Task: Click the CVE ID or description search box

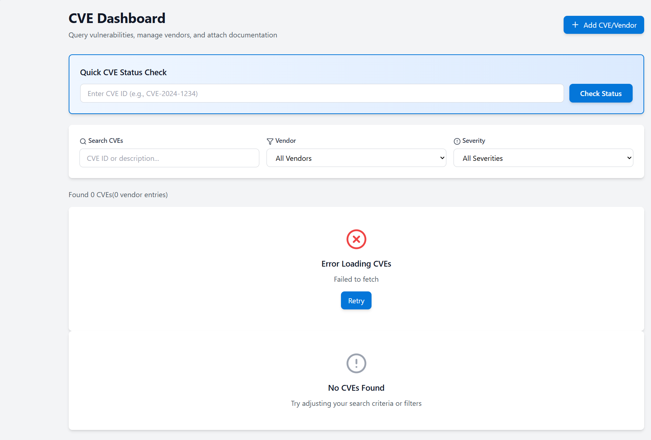Action: click(x=169, y=158)
